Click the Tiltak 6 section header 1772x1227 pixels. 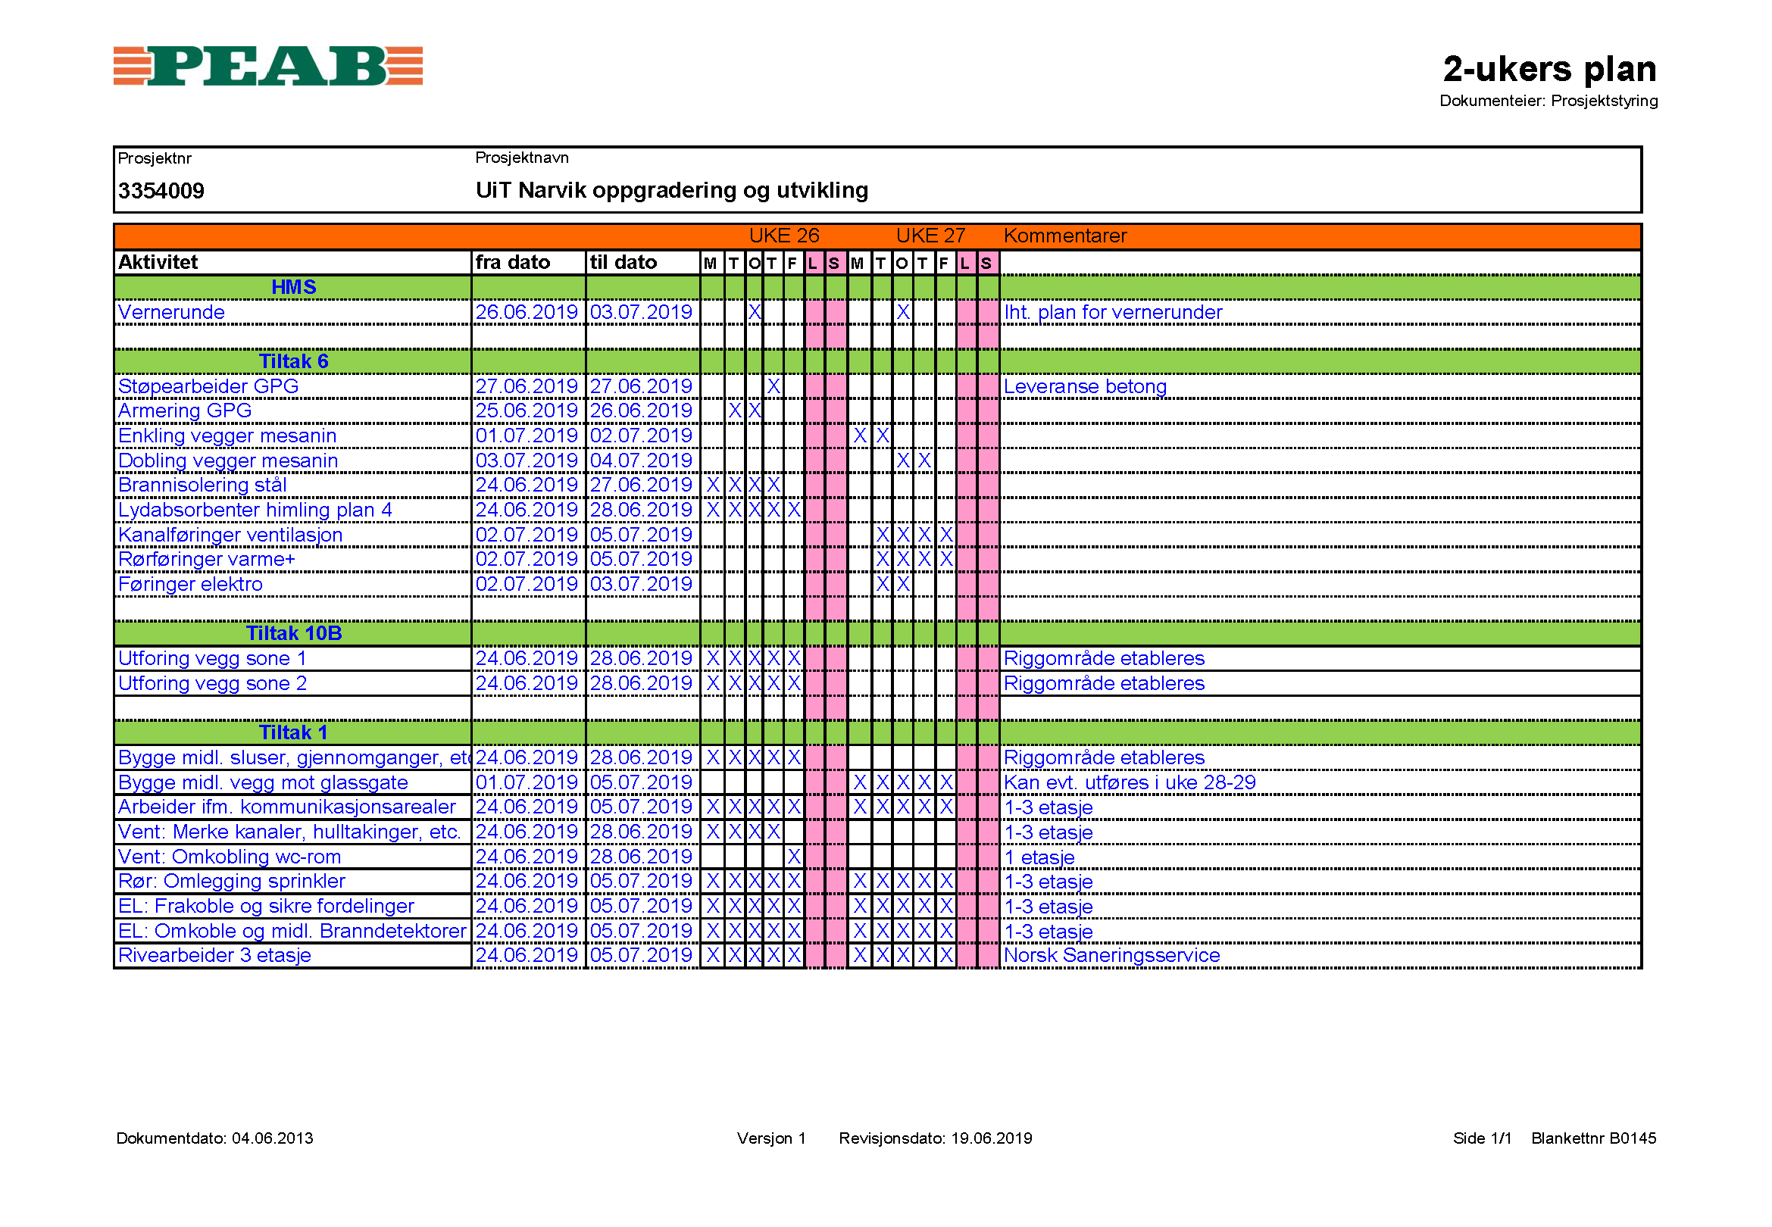[293, 361]
